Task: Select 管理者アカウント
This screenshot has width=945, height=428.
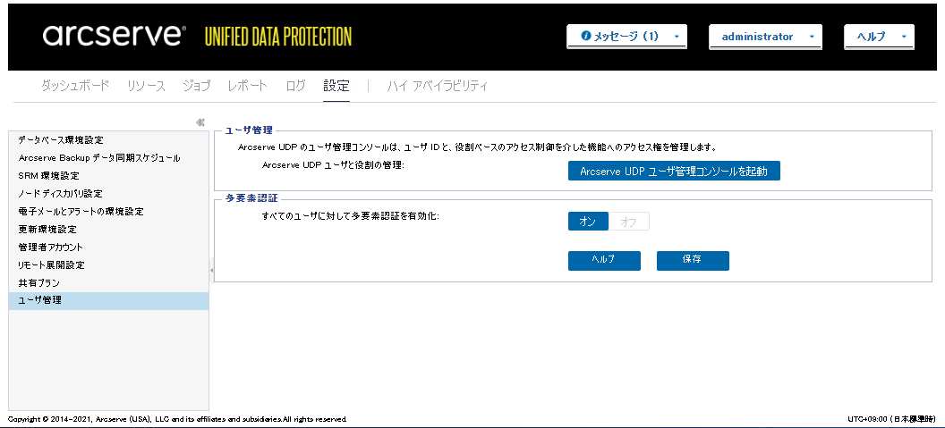Action: click(108, 248)
